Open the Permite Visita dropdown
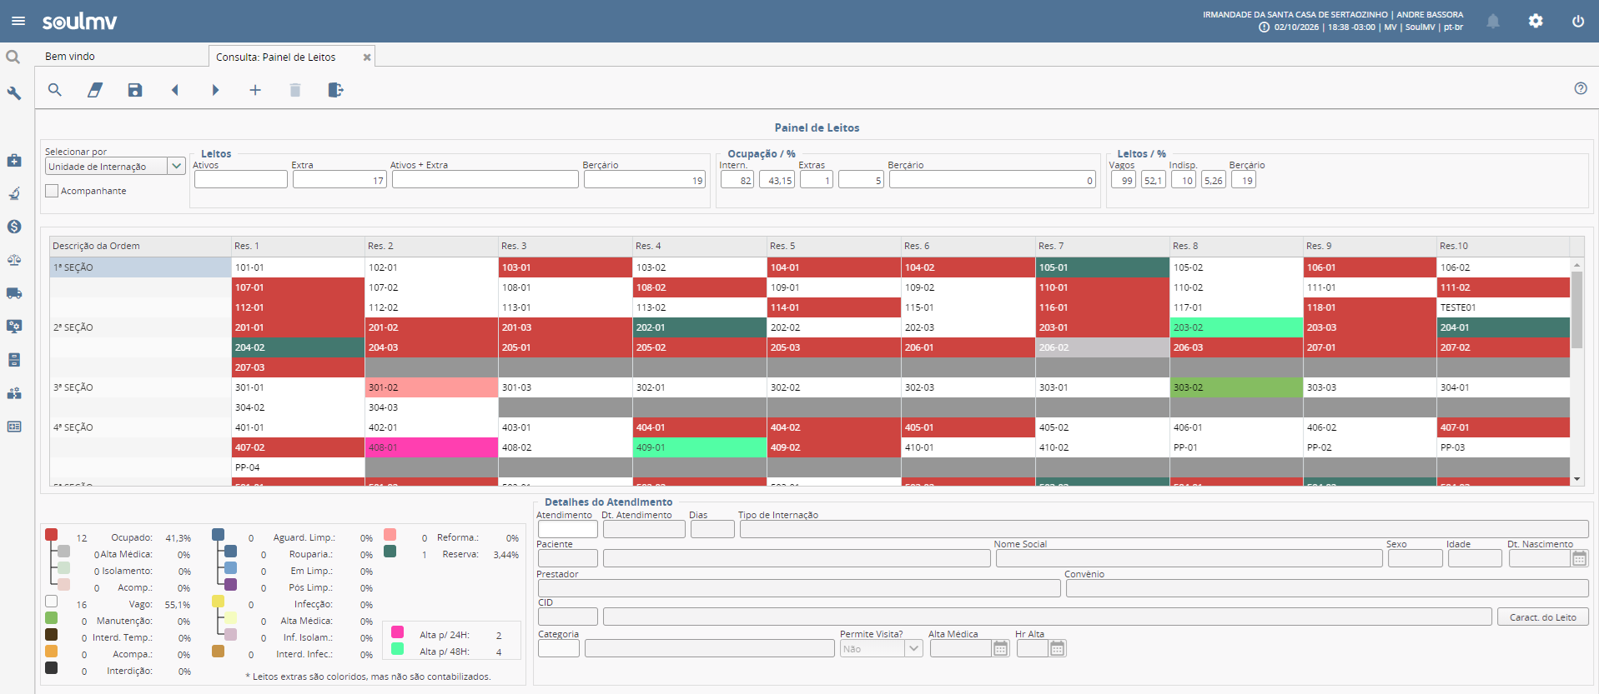 (914, 648)
